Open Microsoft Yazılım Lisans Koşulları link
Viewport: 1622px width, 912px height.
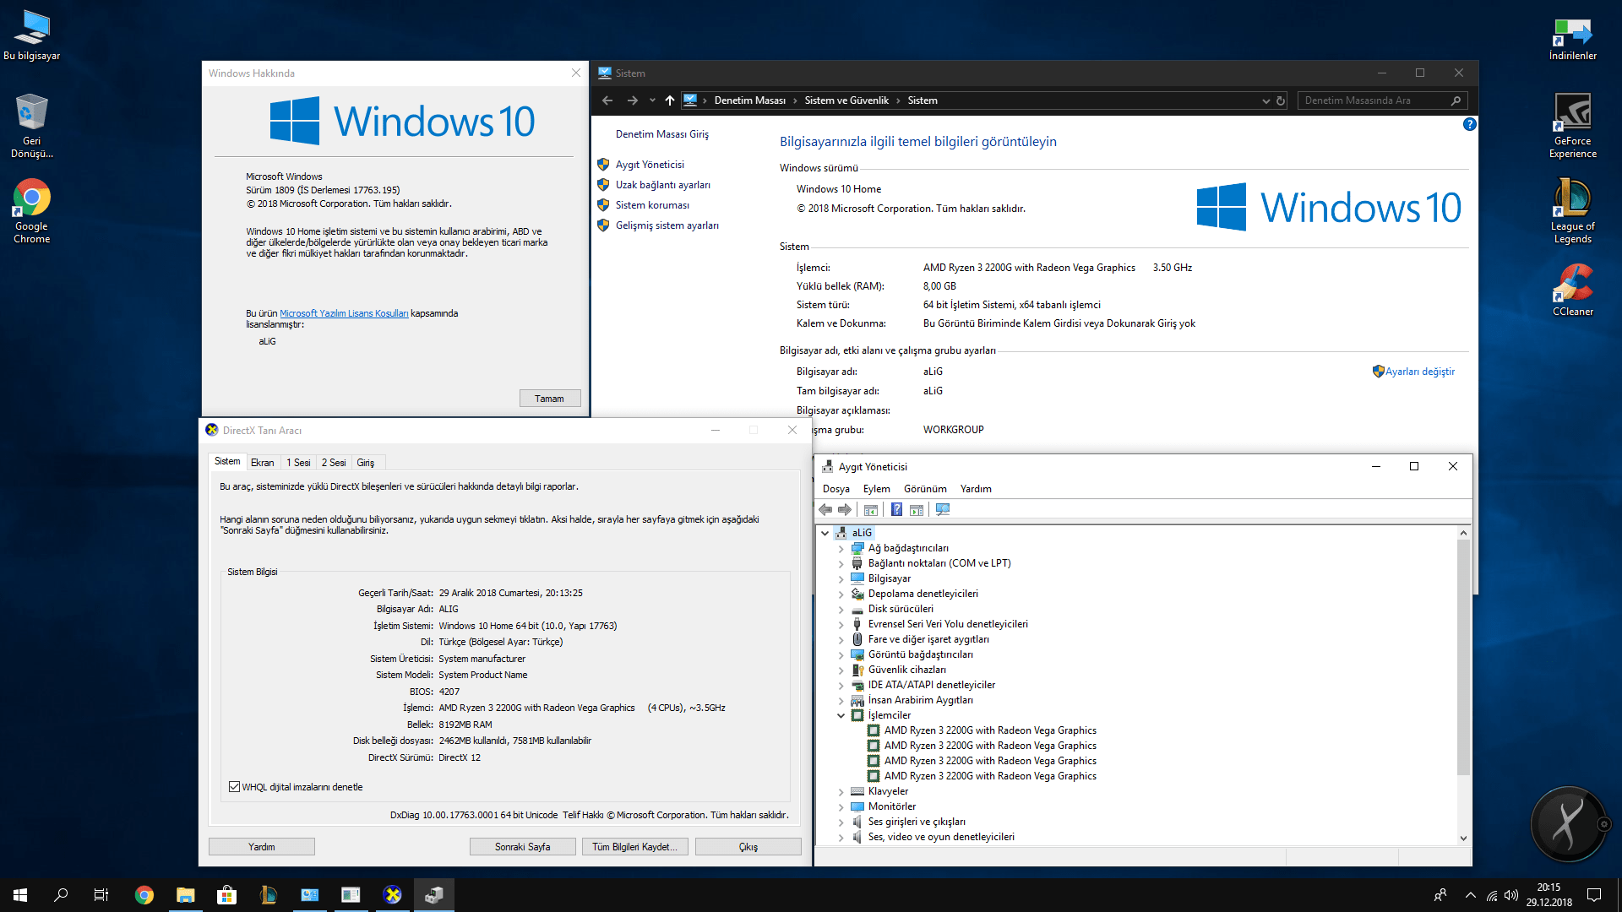(x=344, y=313)
